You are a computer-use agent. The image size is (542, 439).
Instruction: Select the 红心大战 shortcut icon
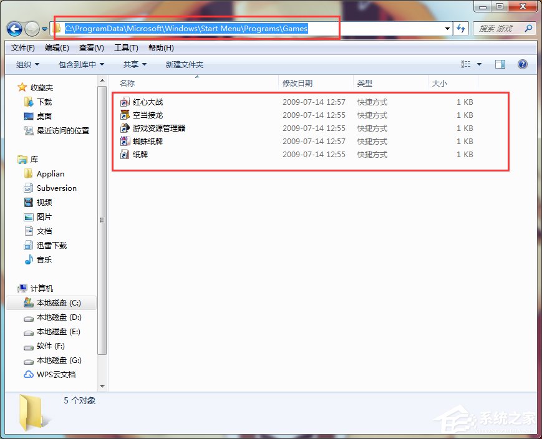pos(125,102)
